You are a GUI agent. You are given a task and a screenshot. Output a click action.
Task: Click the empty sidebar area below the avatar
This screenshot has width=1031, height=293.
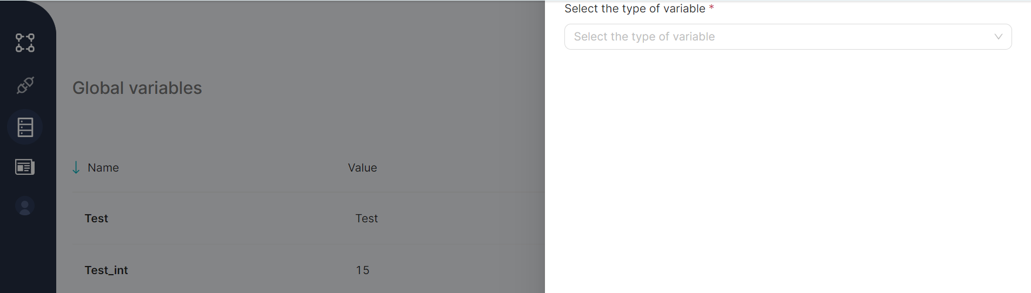[27, 254]
